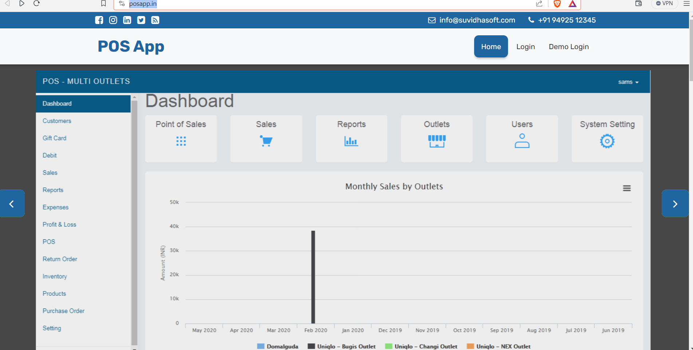
Task: Open the Twitter social icon
Action: coord(141,20)
